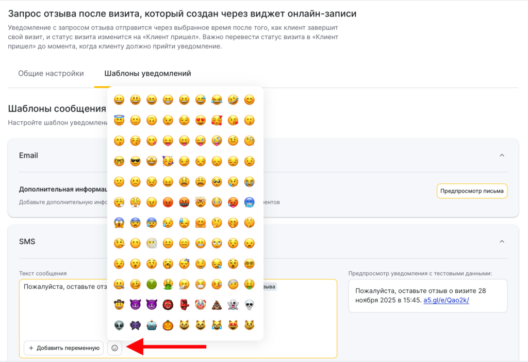Select the Шаблоны уведомлений tab
The height and width of the screenshot is (362, 528).
pyautogui.click(x=147, y=73)
